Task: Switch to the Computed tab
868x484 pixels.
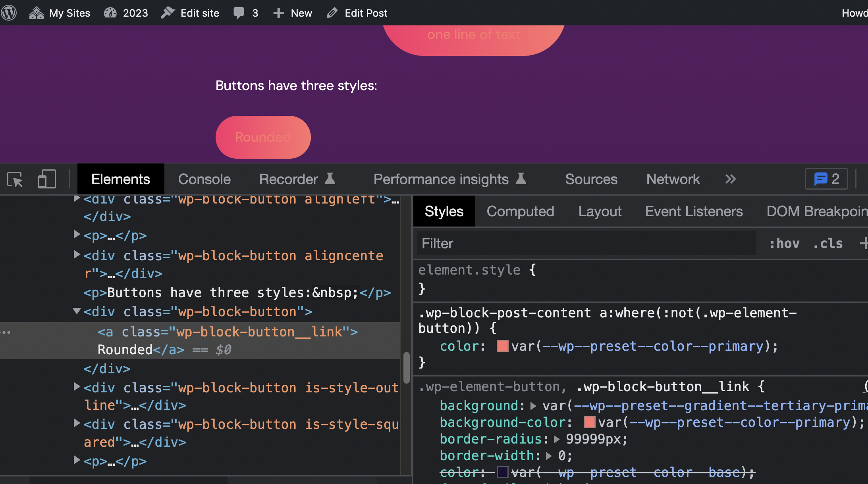Action: 520,211
